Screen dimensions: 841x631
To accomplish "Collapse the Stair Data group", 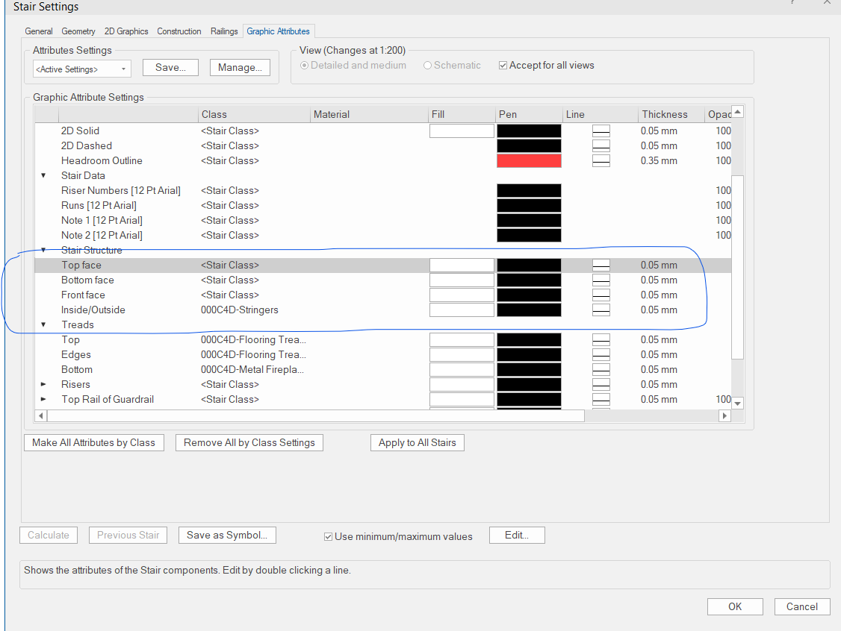I will coord(43,175).
